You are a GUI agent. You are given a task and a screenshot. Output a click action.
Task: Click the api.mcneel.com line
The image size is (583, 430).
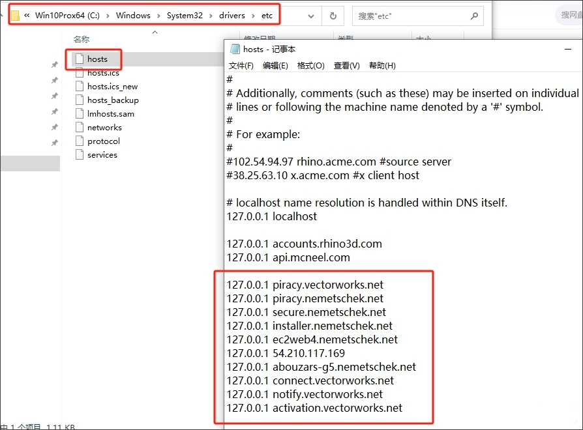click(x=288, y=258)
